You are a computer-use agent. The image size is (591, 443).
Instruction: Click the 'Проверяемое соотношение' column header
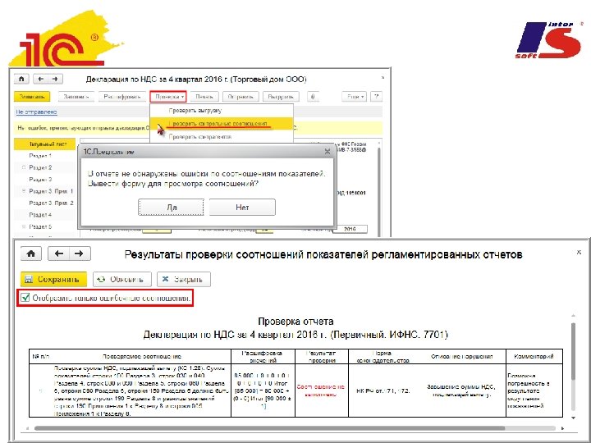pos(142,356)
